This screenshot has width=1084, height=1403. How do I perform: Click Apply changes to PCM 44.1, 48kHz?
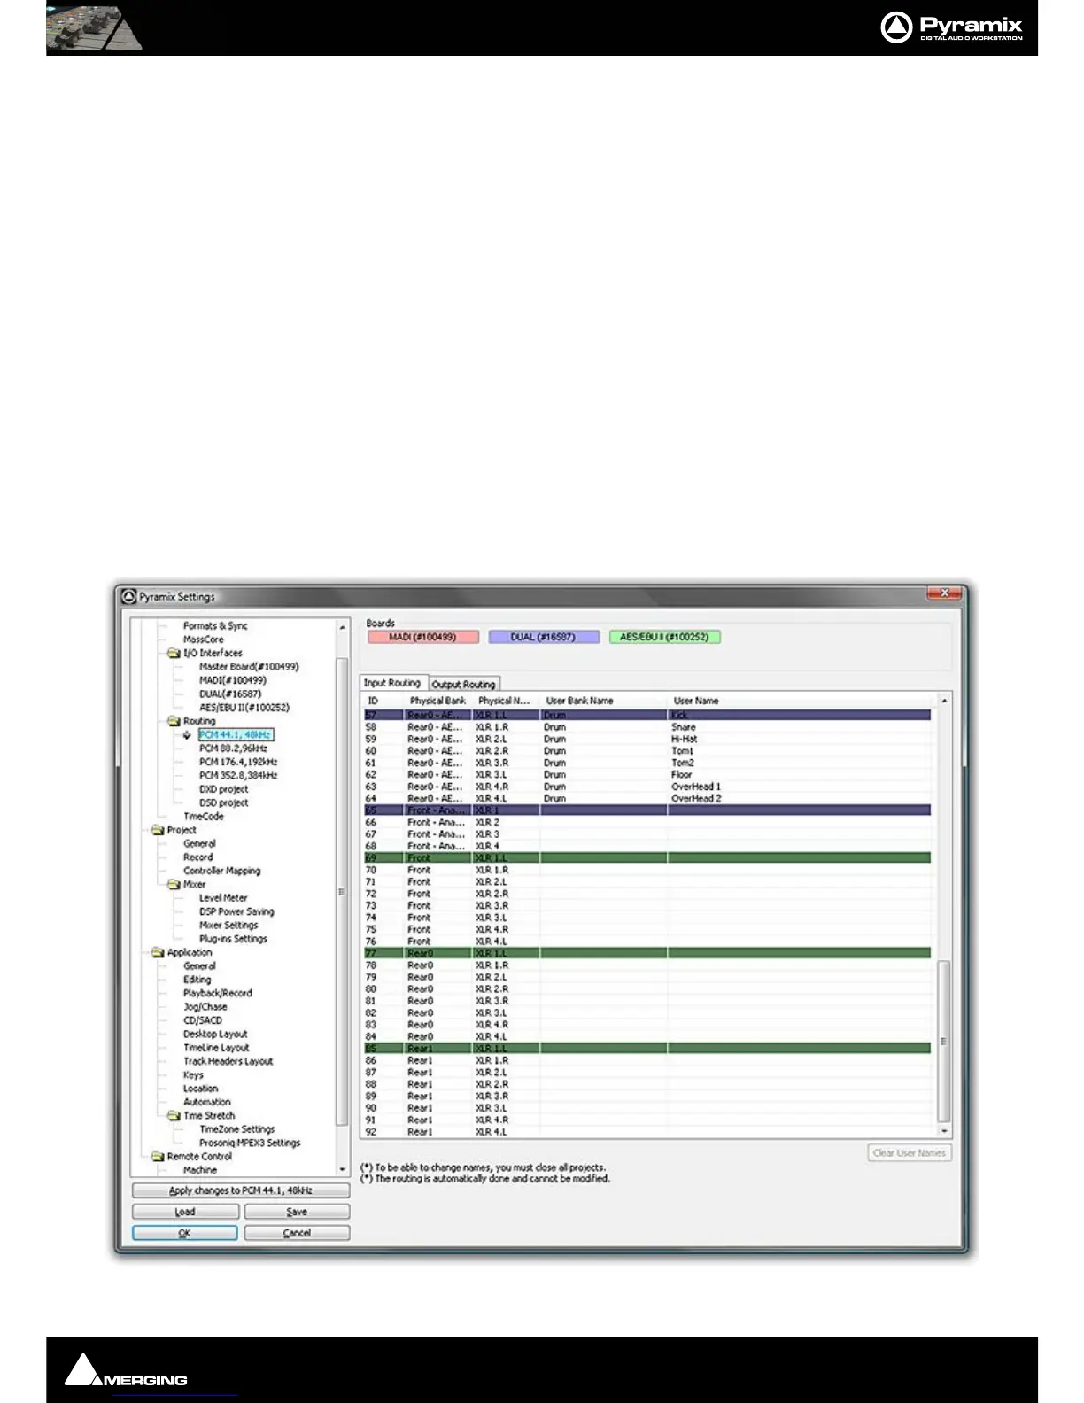pyautogui.click(x=241, y=1190)
